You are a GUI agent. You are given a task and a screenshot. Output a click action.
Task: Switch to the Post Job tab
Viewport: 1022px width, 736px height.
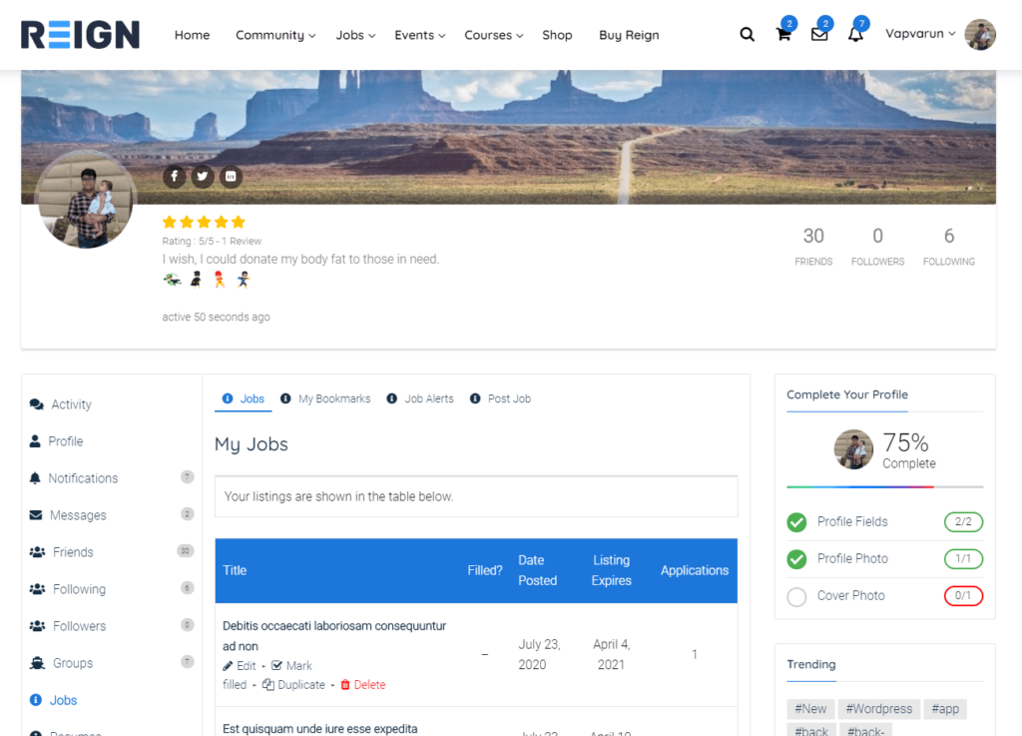coord(500,398)
